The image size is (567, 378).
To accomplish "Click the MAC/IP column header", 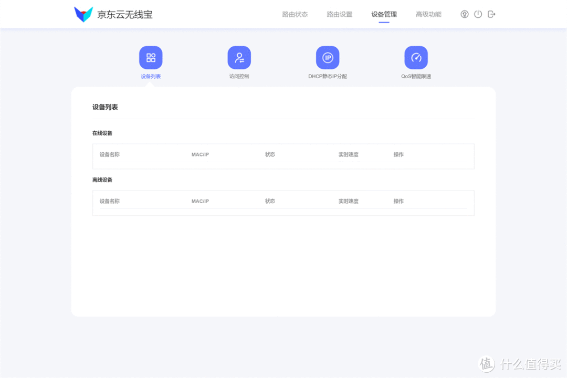I will pyautogui.click(x=200, y=154).
